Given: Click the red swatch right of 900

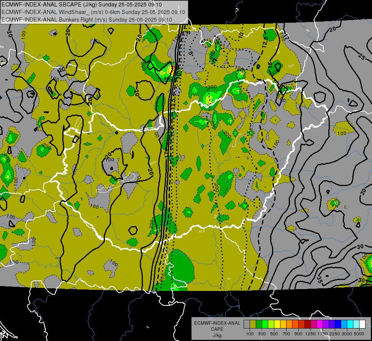Looking at the screenshot, I should [x=302, y=324].
